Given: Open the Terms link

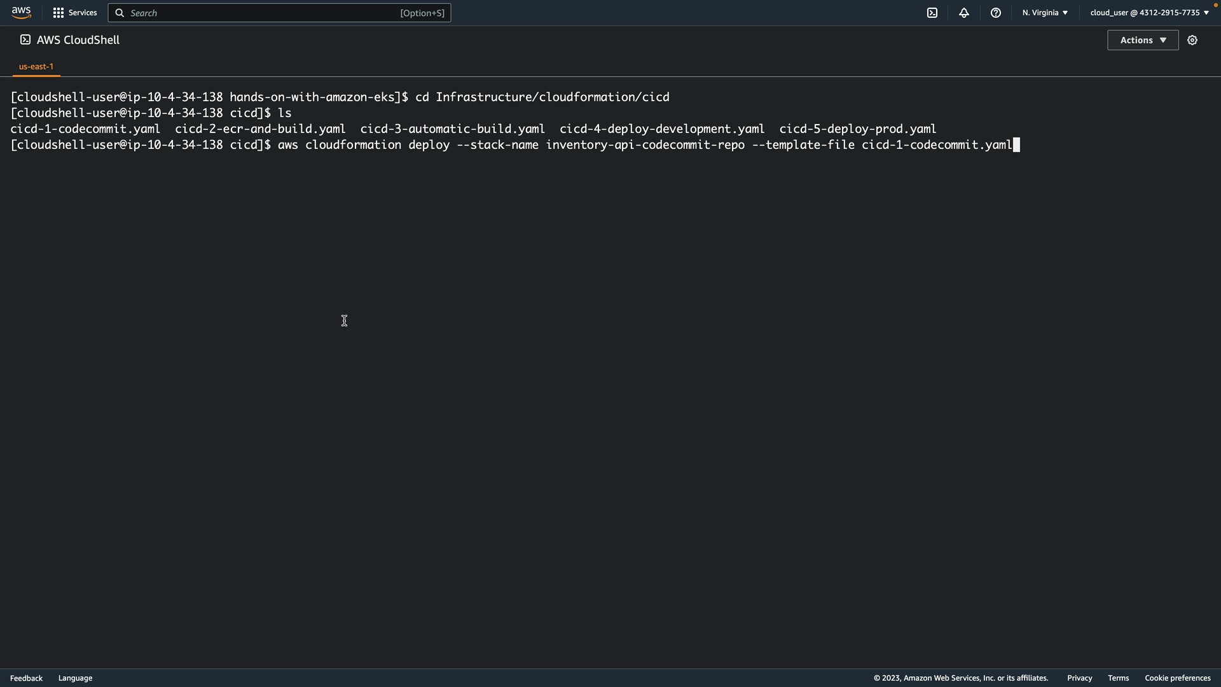Looking at the screenshot, I should 1118,678.
